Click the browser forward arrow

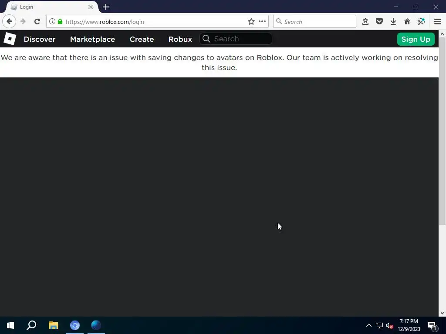(x=24, y=22)
